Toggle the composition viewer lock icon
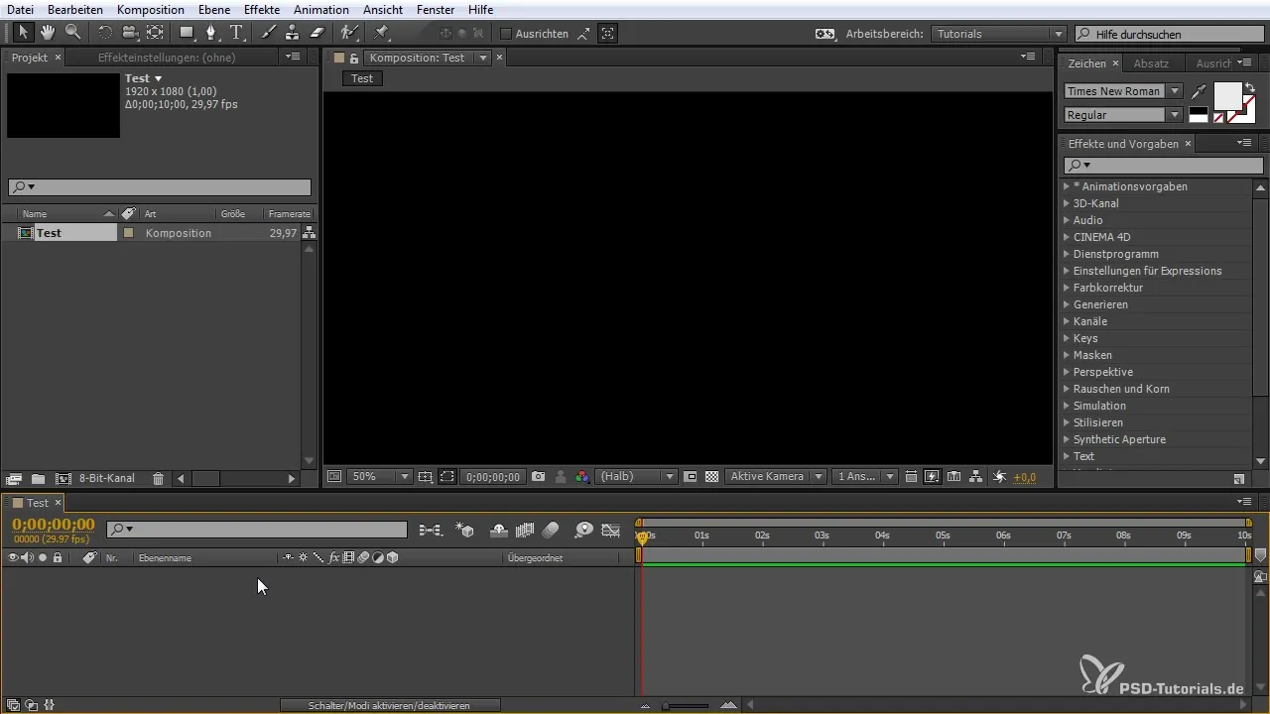This screenshot has width=1270, height=714. (354, 58)
